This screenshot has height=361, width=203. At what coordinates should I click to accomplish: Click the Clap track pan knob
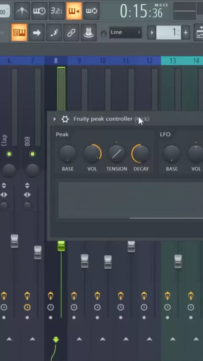pyautogui.click(x=9, y=170)
